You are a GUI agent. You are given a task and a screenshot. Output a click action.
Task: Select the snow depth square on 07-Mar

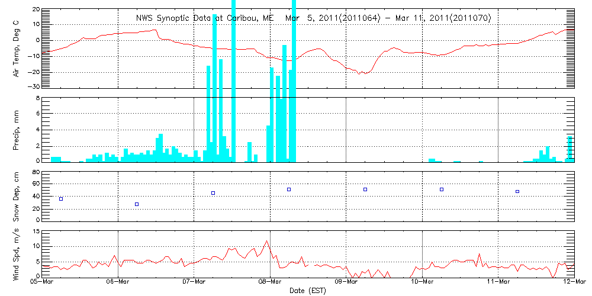pos(213,193)
